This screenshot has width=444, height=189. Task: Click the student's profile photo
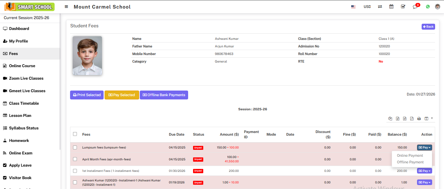[87, 56]
